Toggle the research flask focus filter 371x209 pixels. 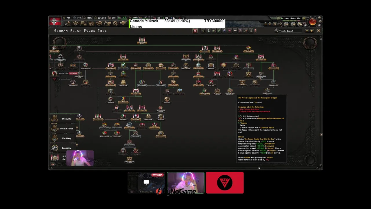coord(208,31)
